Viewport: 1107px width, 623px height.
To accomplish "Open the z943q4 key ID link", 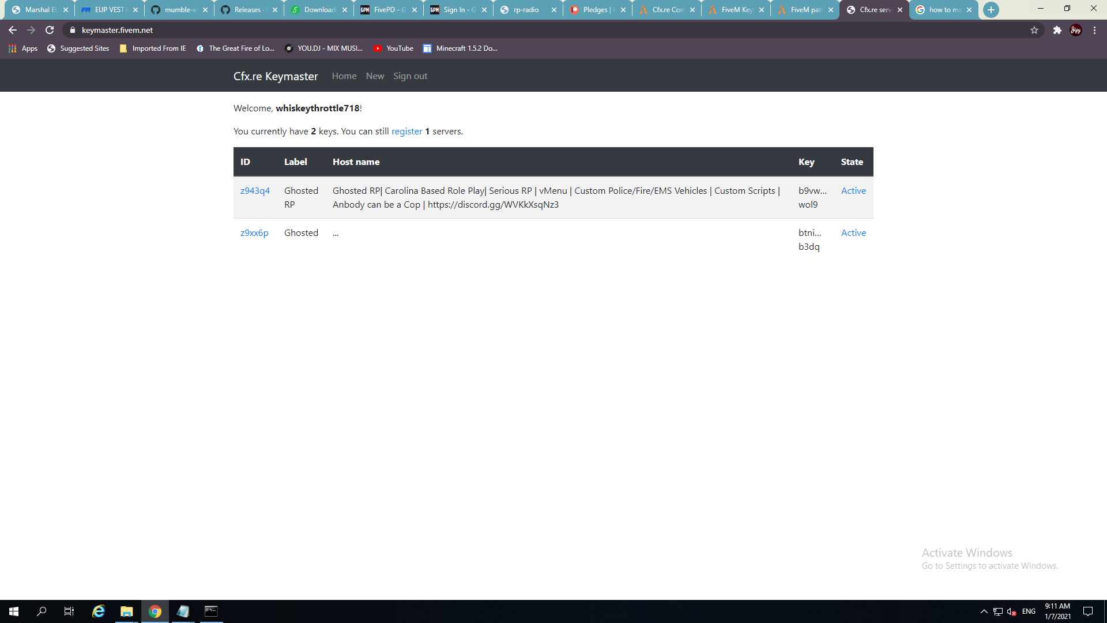I will (x=255, y=191).
